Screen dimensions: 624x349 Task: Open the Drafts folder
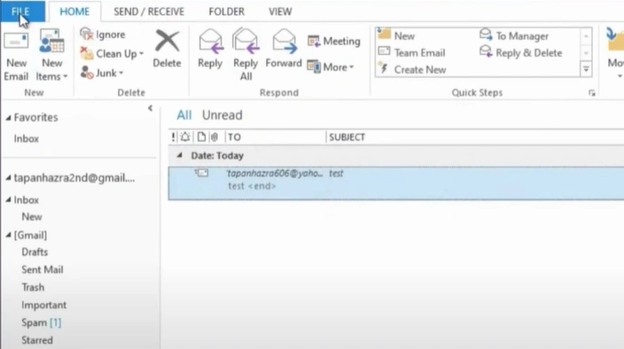click(35, 252)
